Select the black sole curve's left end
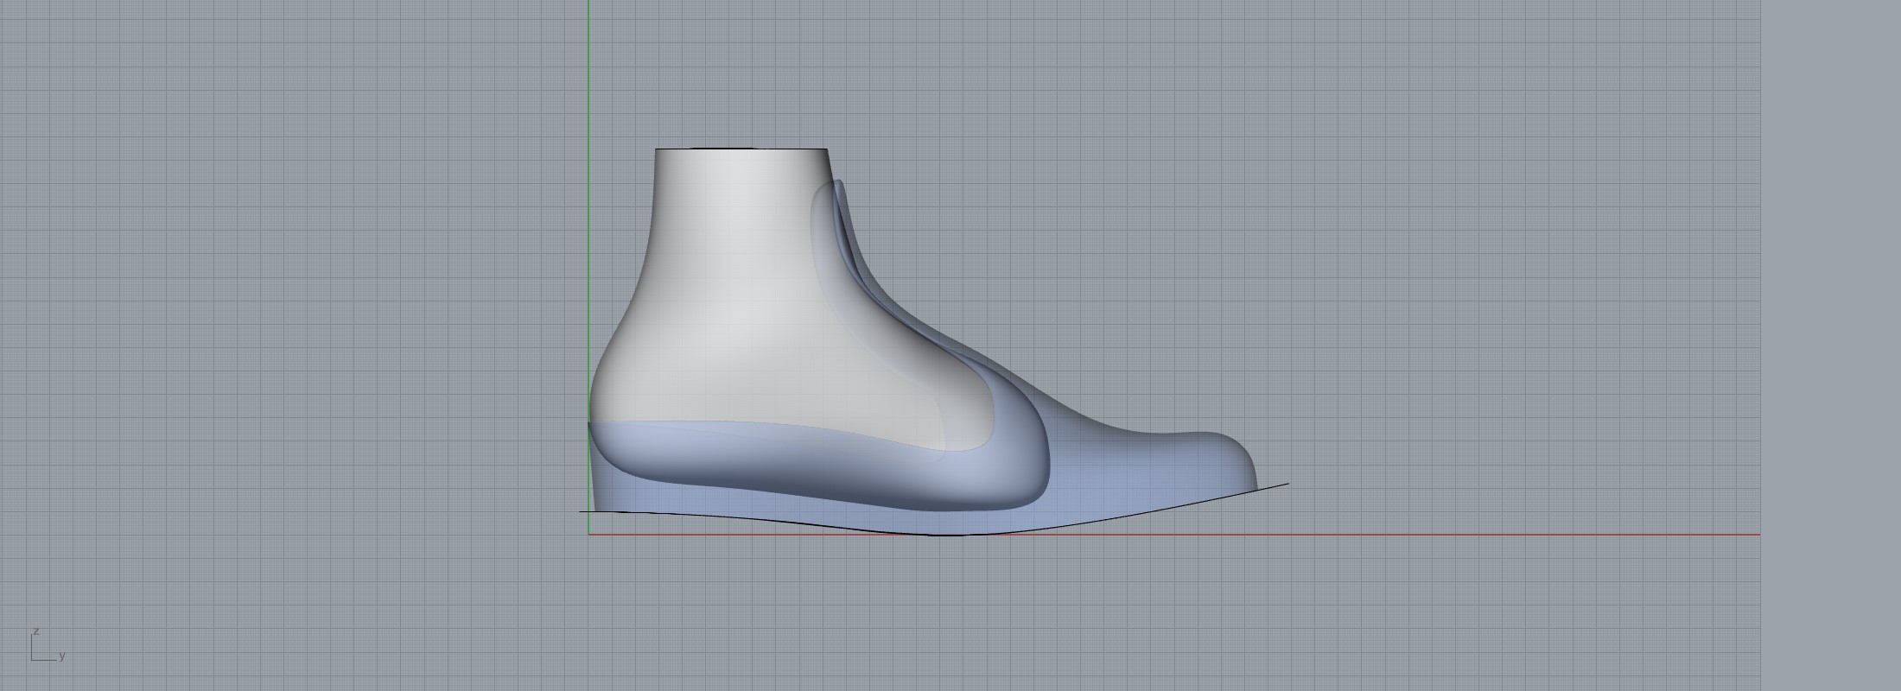Image resolution: width=1901 pixels, height=691 pixels. tap(582, 511)
